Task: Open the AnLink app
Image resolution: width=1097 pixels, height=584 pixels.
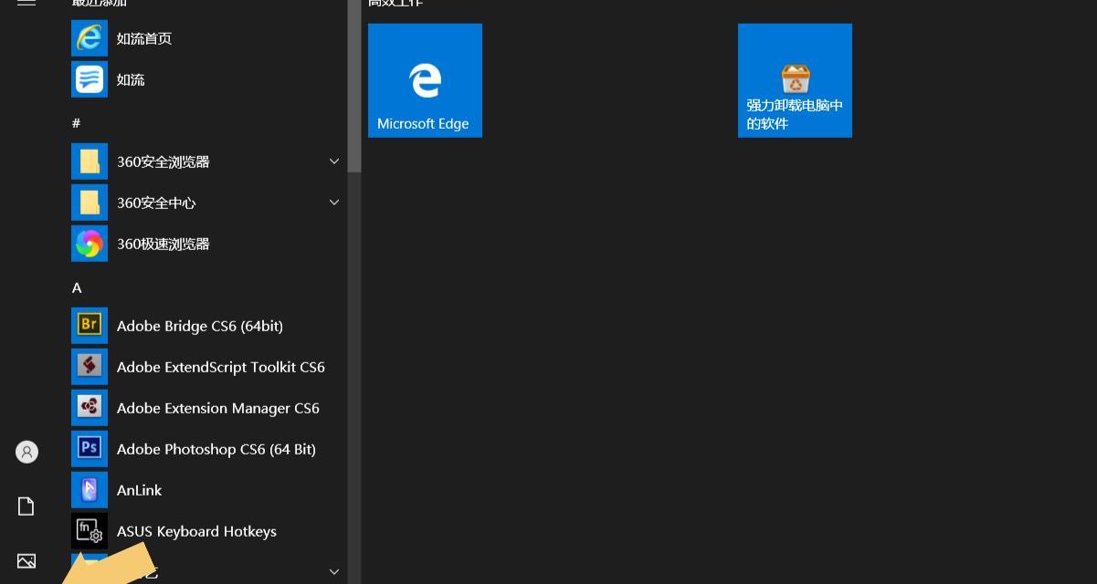Action: tap(206, 490)
